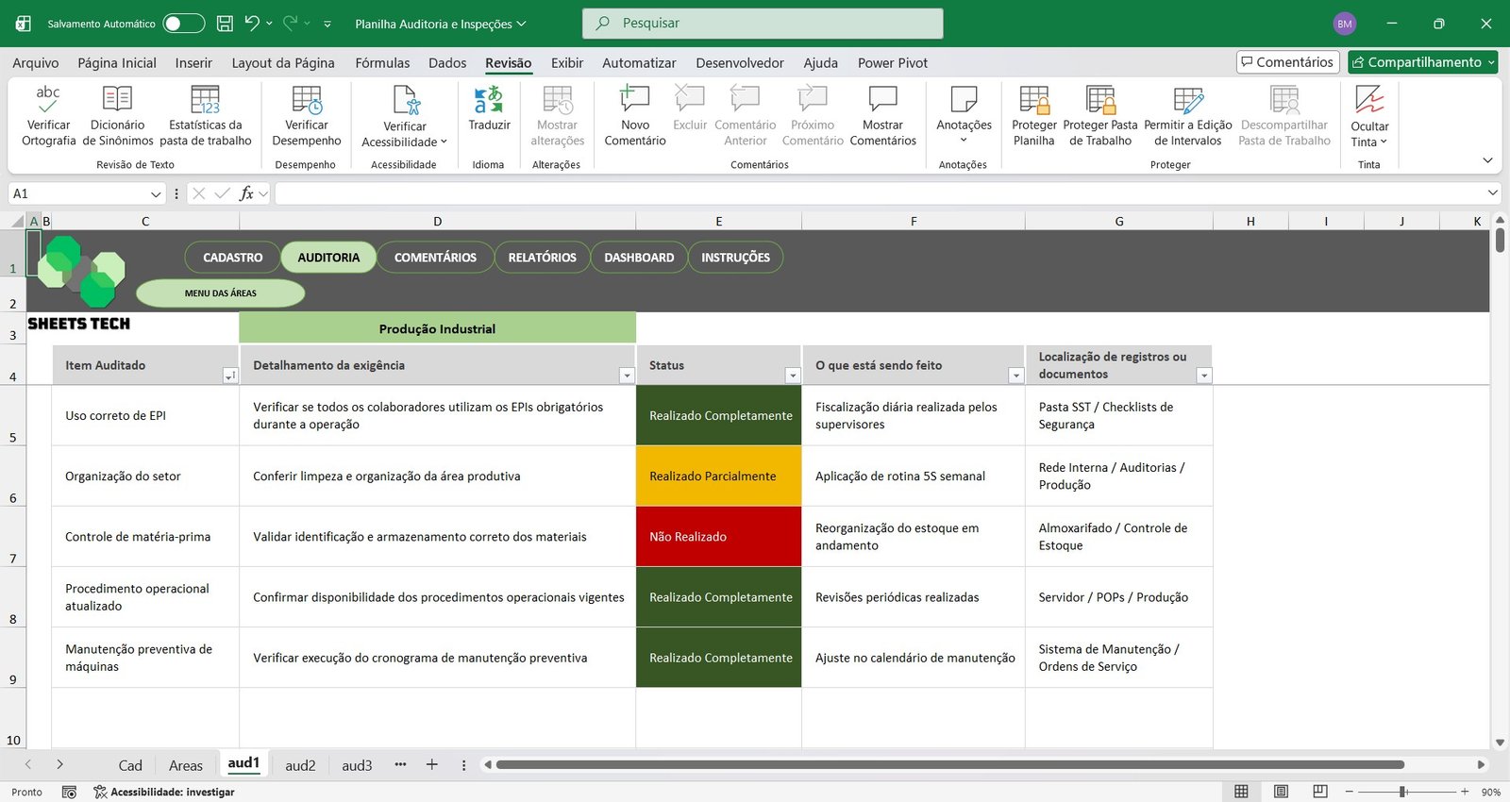This screenshot has width=1510, height=802.
Task: Click the macro recording status bar icon
Action: (x=69, y=792)
